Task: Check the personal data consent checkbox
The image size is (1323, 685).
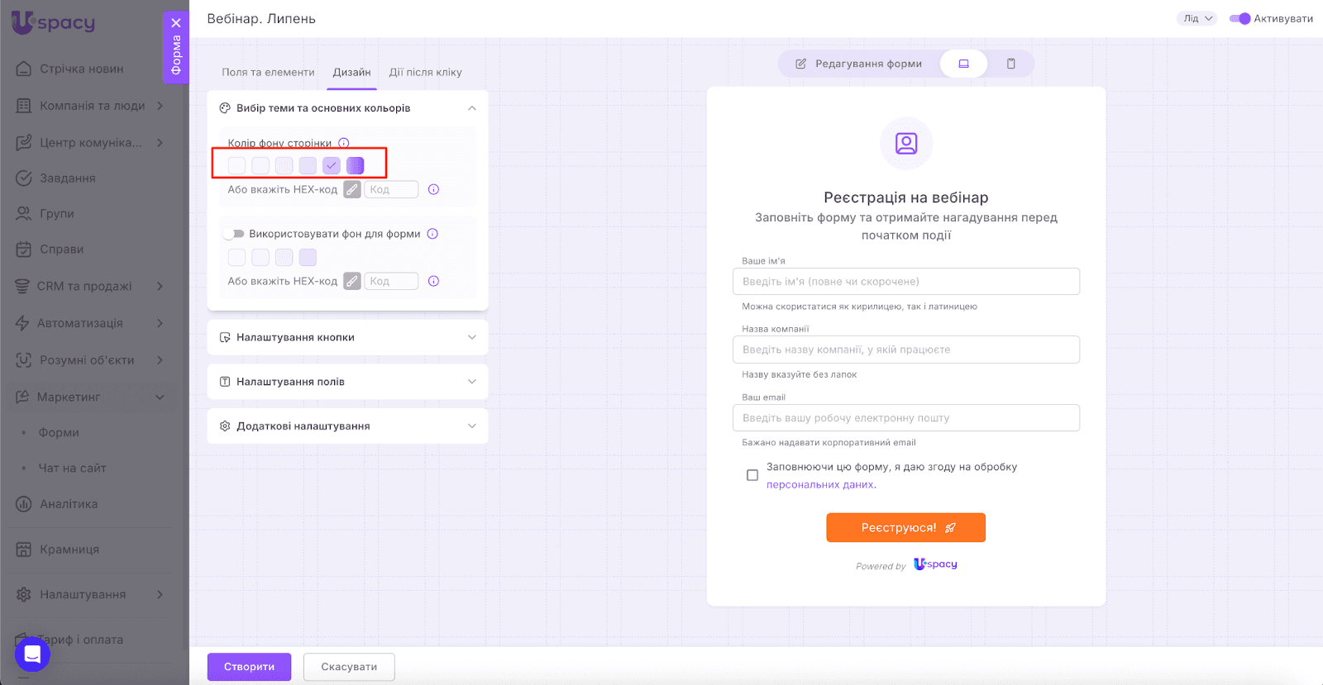Action: click(x=752, y=475)
